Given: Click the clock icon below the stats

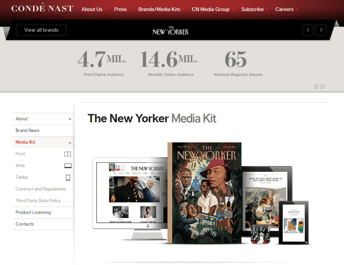Looking at the screenshot, I should 322,87.
